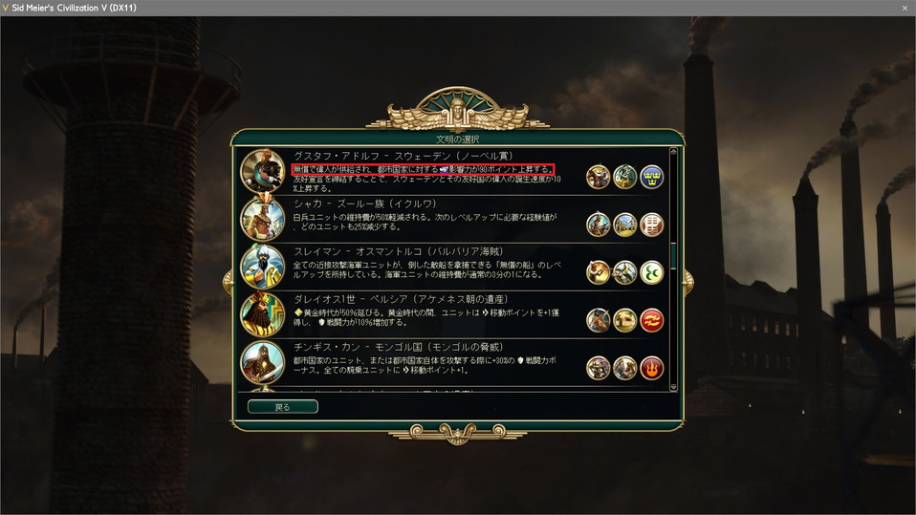Click the 戻る back button
916x515 pixels.
coord(283,406)
